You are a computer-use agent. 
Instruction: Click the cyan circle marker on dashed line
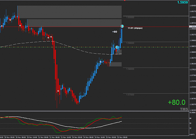point(117,47)
